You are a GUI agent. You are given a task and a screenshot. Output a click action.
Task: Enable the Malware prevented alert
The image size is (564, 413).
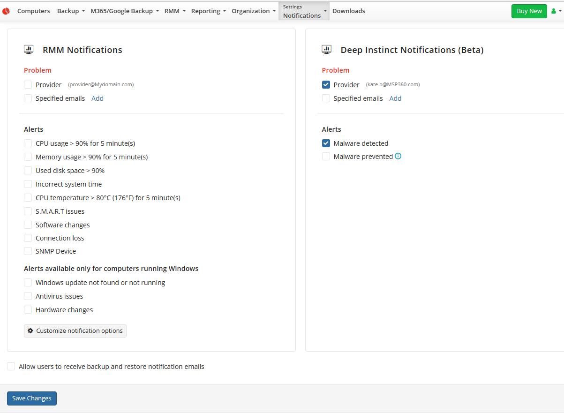coord(326,157)
